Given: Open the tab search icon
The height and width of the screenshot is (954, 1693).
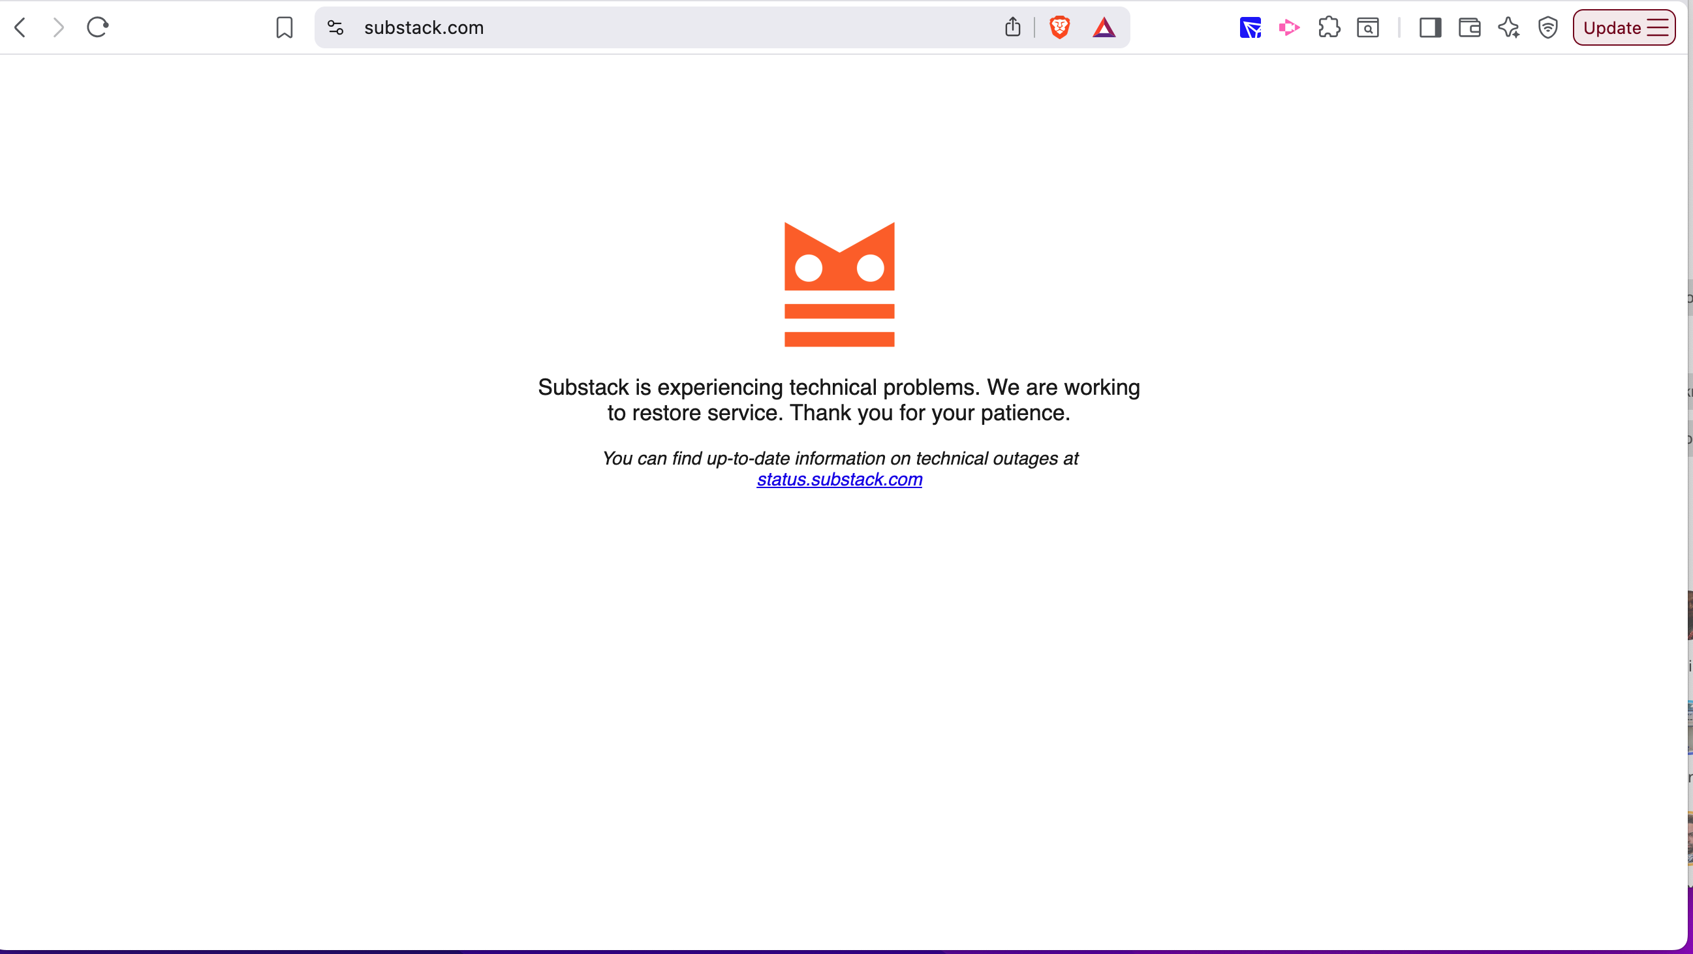Looking at the screenshot, I should click(x=1368, y=27).
